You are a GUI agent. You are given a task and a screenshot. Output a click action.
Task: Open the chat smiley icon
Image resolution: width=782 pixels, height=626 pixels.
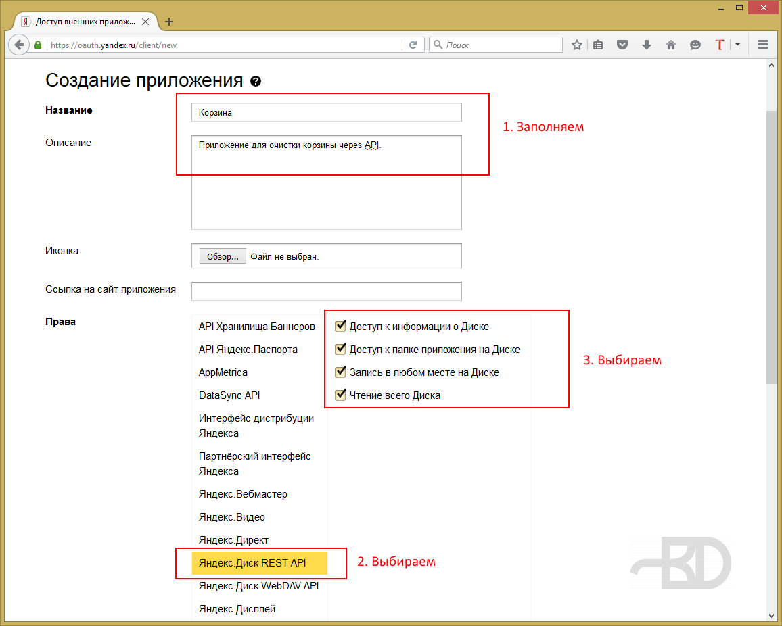tap(695, 45)
